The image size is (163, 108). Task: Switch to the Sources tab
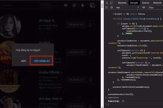145,3
